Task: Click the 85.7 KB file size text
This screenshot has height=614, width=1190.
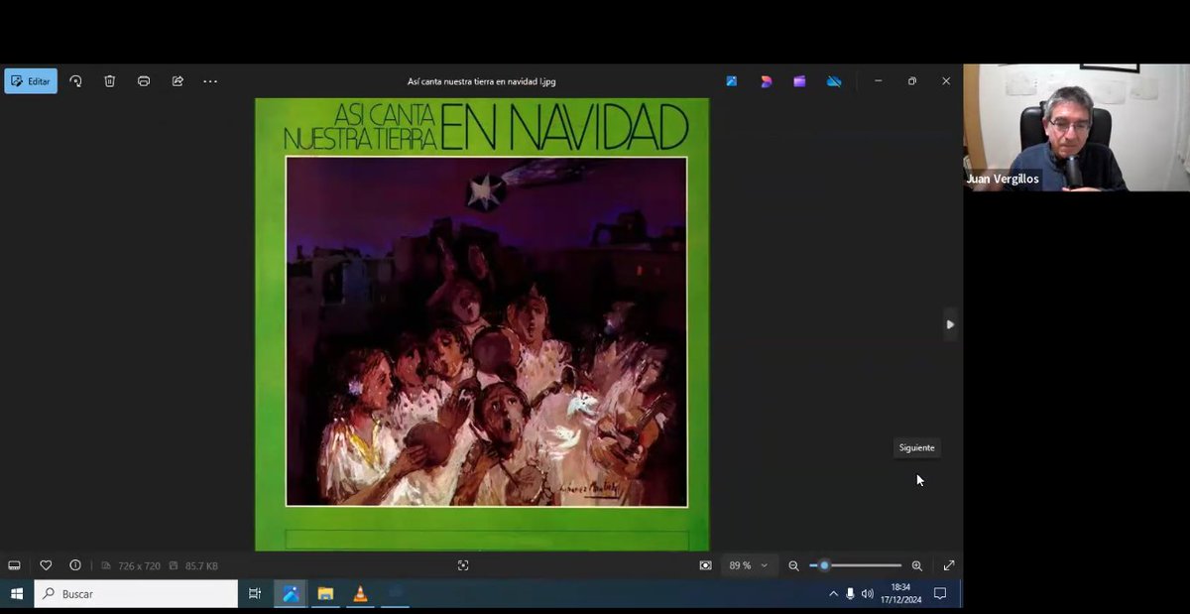Action: (x=201, y=565)
